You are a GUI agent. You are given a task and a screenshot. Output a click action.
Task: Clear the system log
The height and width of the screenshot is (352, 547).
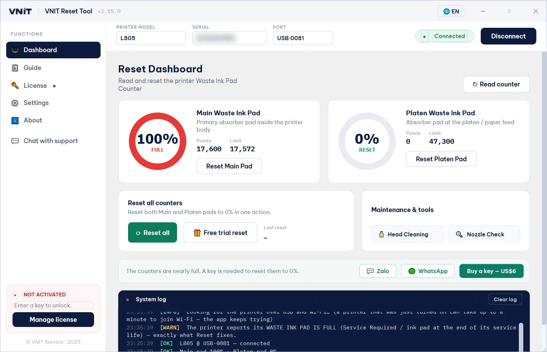pyautogui.click(x=505, y=300)
